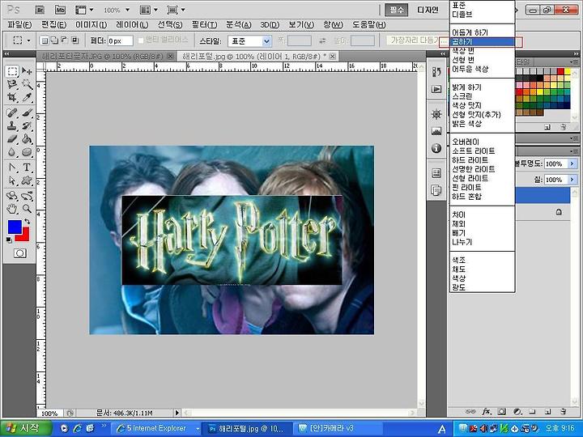The height and width of the screenshot is (437, 583).
Task: Open the 레이어 menu
Action: click(132, 25)
